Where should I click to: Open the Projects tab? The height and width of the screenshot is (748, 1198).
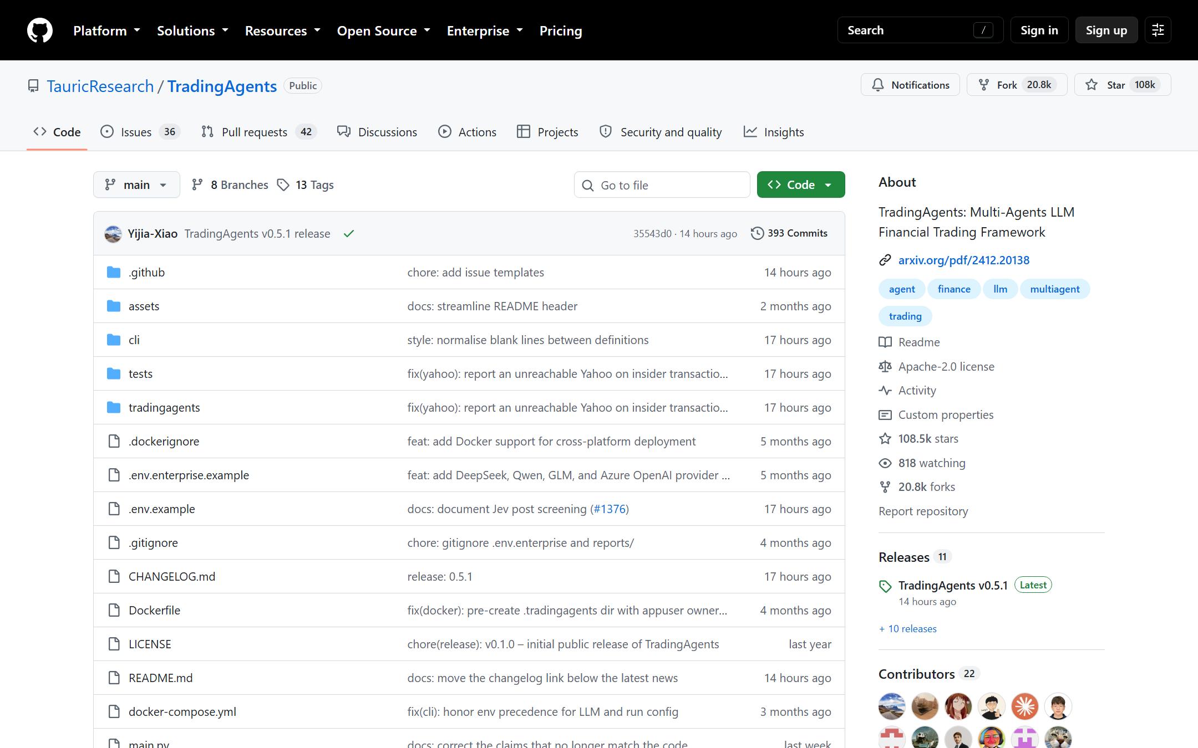pyautogui.click(x=547, y=132)
